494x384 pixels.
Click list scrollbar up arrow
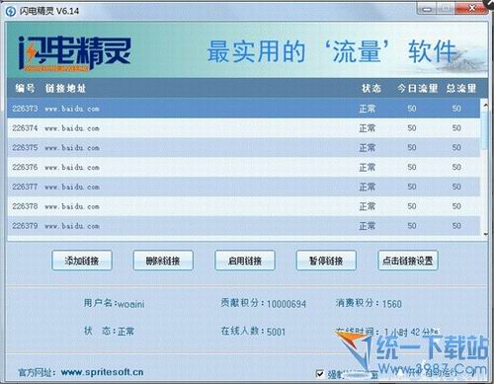(x=485, y=105)
